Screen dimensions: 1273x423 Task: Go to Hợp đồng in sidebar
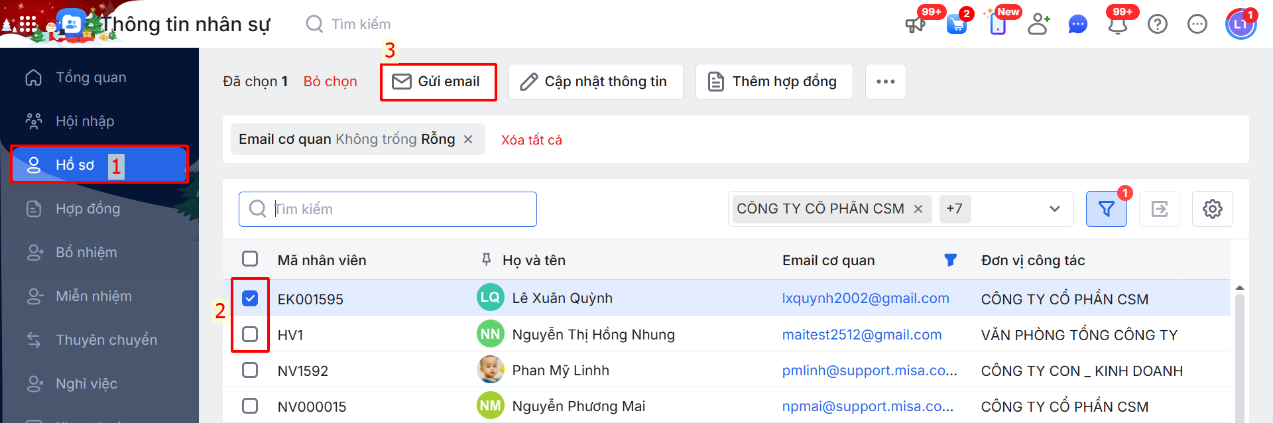pos(88,209)
